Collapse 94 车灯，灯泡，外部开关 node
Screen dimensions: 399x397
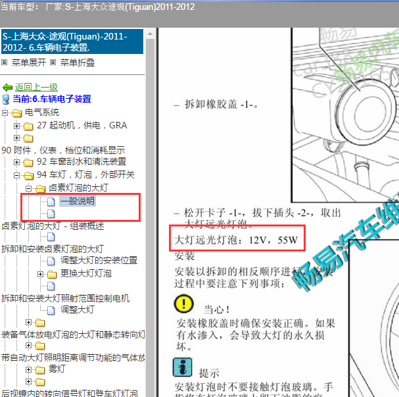(x=17, y=175)
